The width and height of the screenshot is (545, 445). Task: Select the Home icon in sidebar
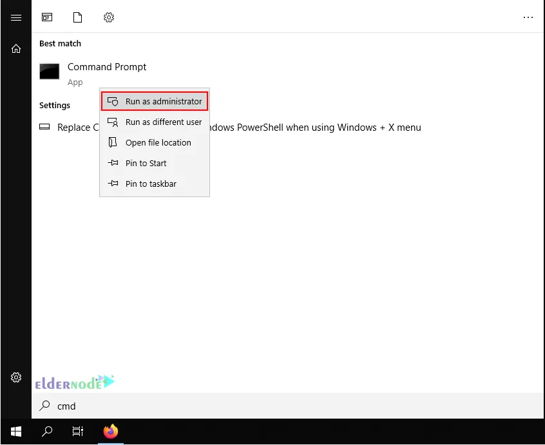pyautogui.click(x=16, y=48)
